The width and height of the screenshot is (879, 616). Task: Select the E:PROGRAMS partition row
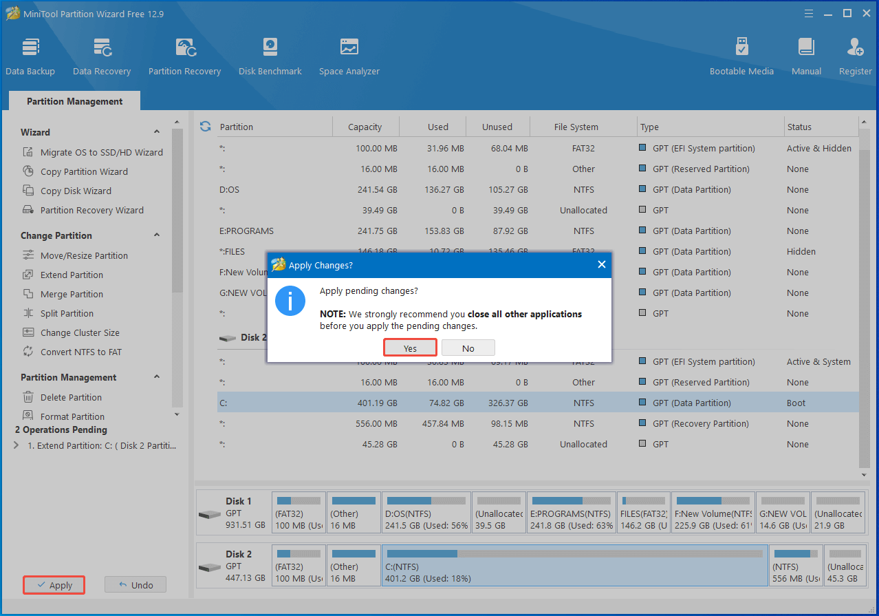[538, 231]
